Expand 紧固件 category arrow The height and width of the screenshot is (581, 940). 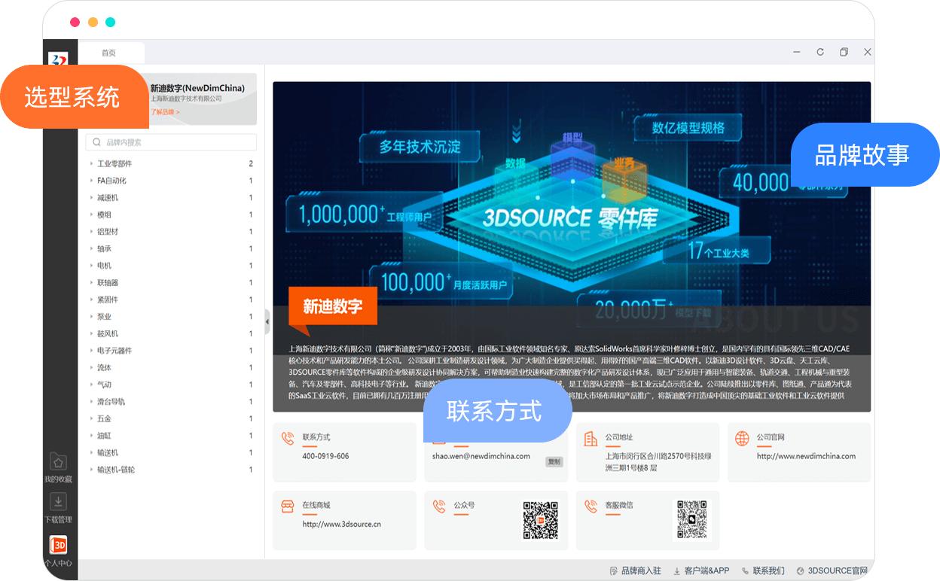point(91,300)
